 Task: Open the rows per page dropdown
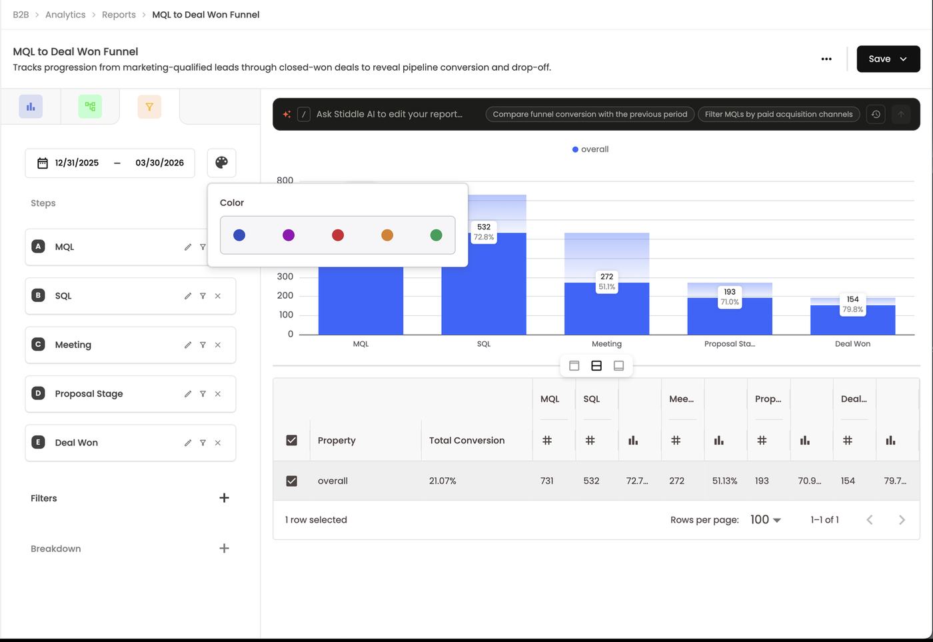pyautogui.click(x=765, y=519)
